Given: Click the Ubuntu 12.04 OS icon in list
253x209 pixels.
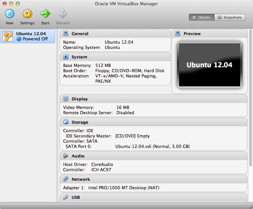Looking at the screenshot, I should 8,36.
